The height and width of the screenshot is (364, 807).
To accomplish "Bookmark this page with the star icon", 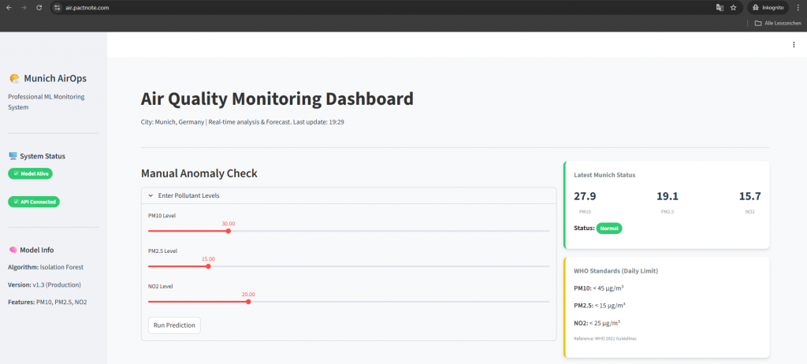I will pos(733,7).
